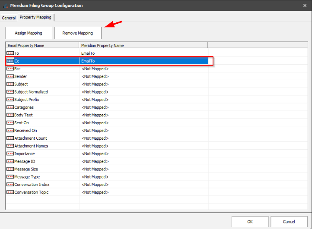Click Not Mapped value for Bcc
The image size is (312, 229).
coord(95,69)
